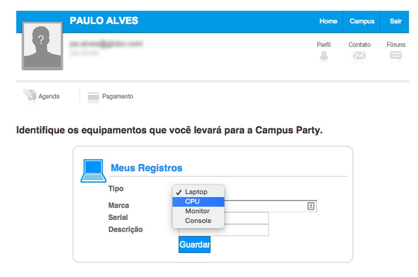Open the Pagamento link
This screenshot has width=418, height=277.
pyautogui.click(x=117, y=97)
